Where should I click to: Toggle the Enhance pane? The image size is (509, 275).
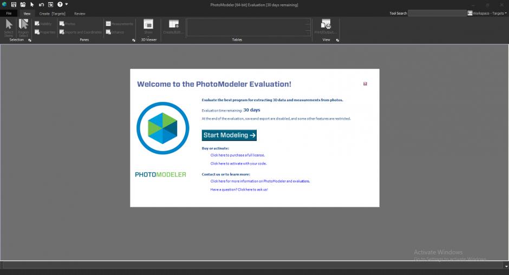coord(115,32)
